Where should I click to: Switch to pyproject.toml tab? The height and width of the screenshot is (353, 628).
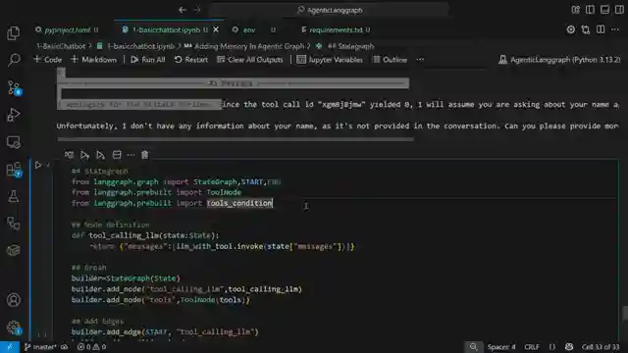point(67,30)
